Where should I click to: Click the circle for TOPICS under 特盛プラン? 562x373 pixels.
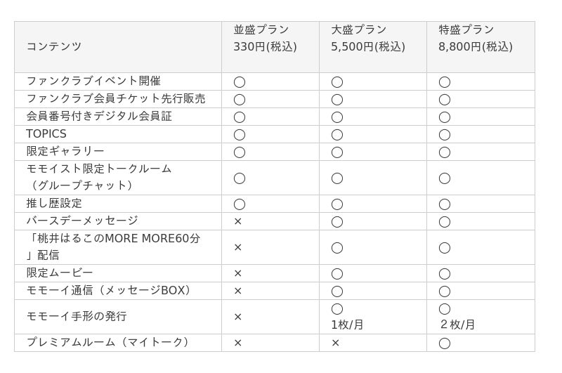(445, 135)
